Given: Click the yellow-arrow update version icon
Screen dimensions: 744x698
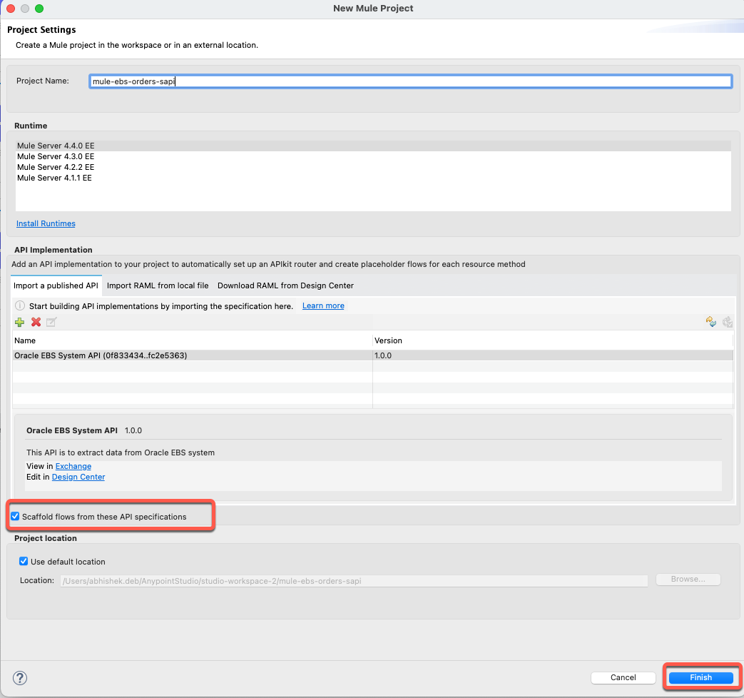Looking at the screenshot, I should coord(710,322).
